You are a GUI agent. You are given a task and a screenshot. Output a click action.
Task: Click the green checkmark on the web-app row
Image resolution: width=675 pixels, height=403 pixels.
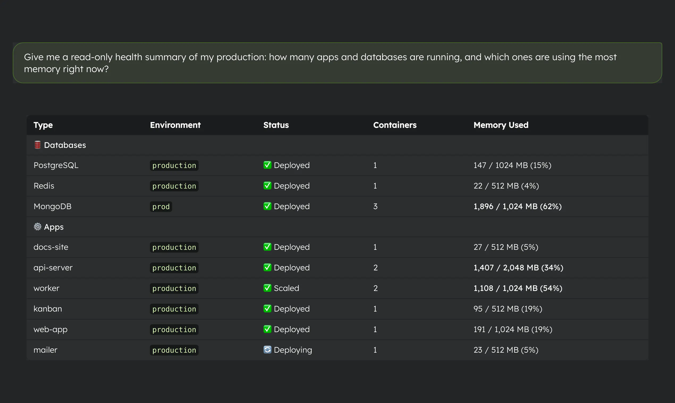(267, 329)
